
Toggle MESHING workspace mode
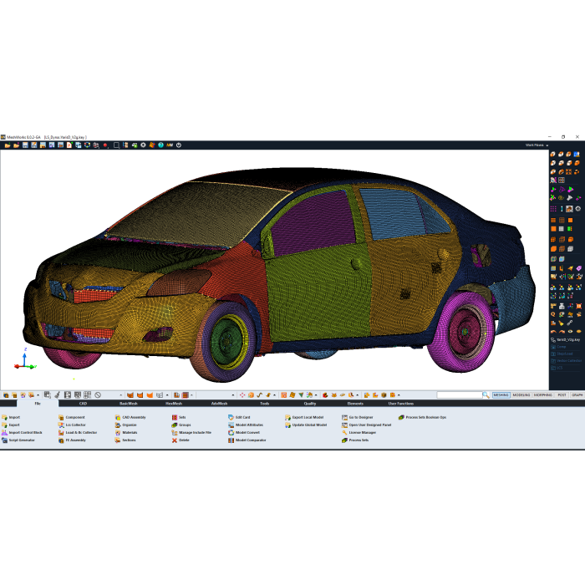coord(501,394)
